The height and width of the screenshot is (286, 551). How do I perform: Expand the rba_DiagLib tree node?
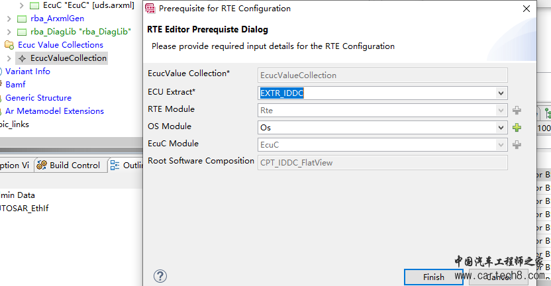coord(9,32)
